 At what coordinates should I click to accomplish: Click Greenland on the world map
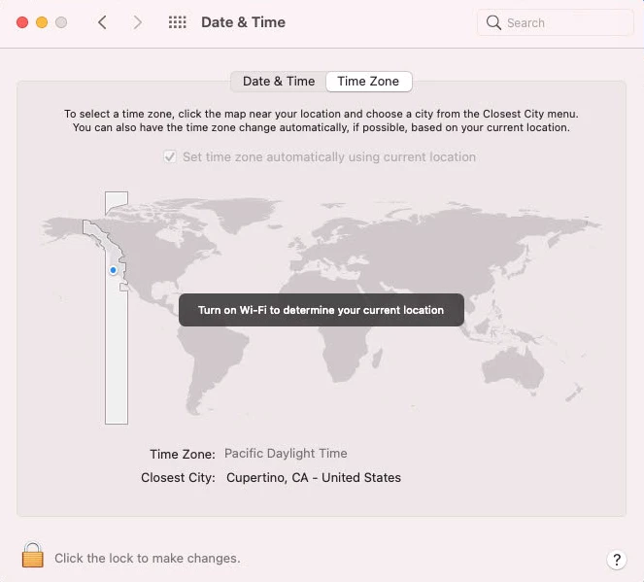(x=242, y=214)
